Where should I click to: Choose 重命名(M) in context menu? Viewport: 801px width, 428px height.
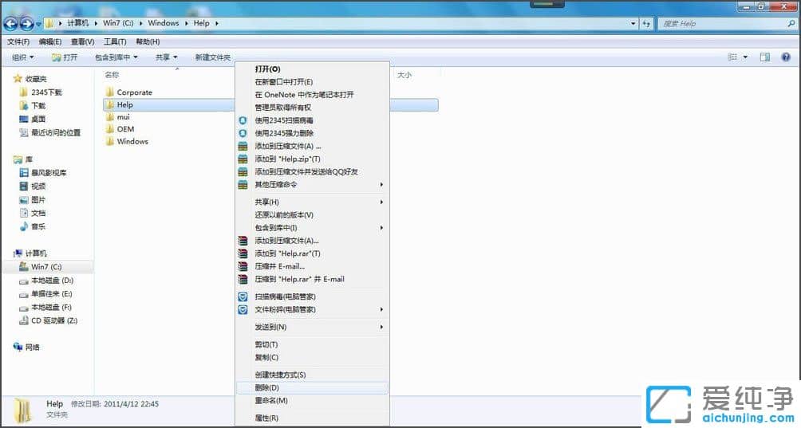[x=312, y=400]
